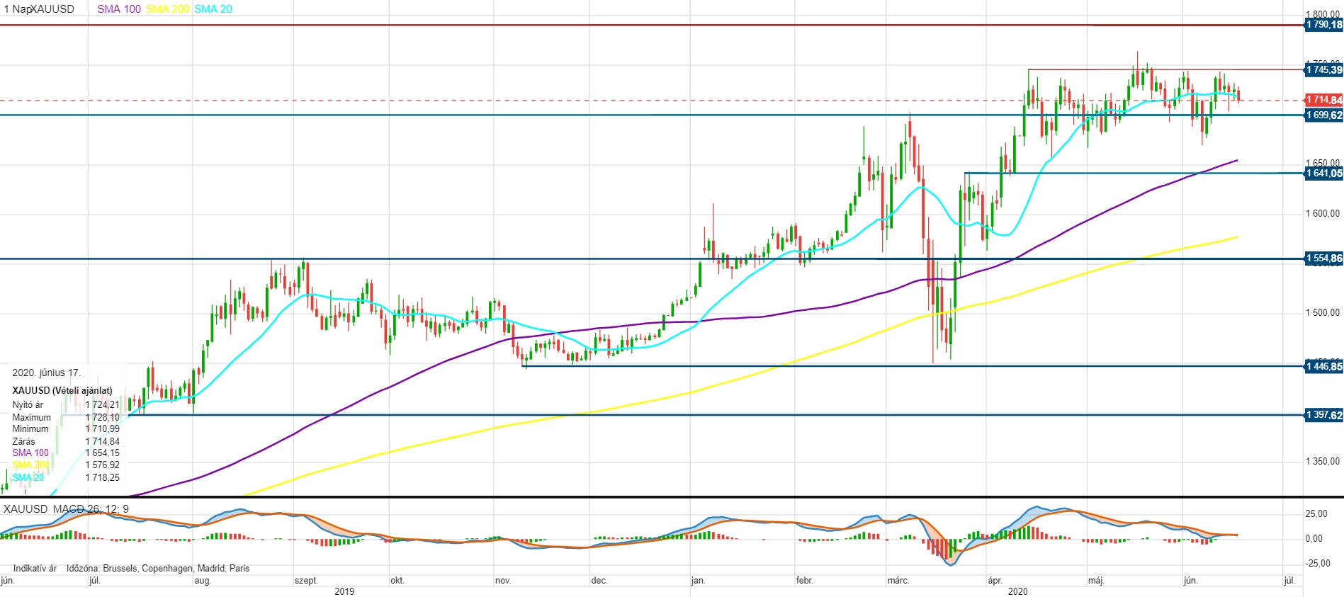The width and height of the screenshot is (1344, 597).
Task: Select the 1 699,62 price level tag
Action: (1323, 115)
